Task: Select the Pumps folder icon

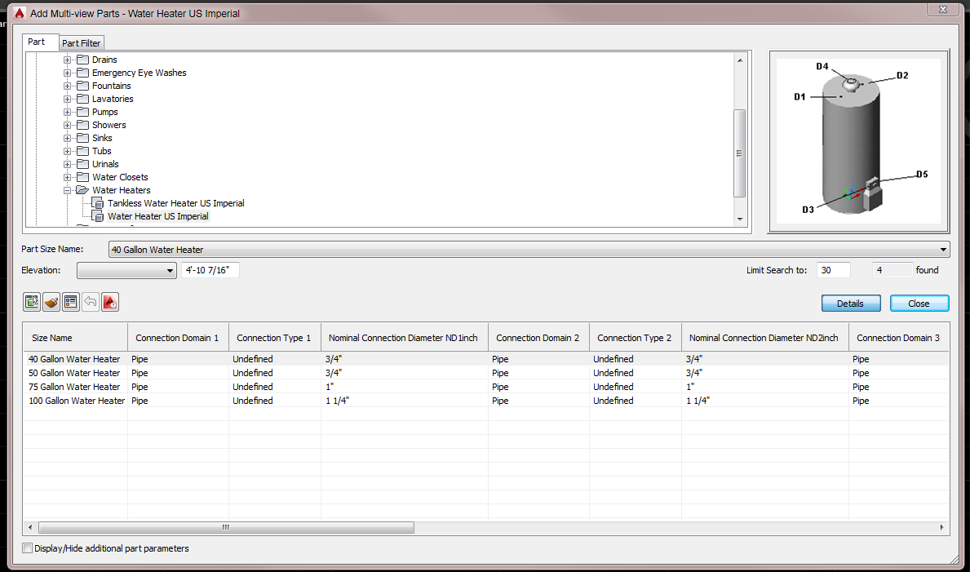Action: tap(82, 112)
